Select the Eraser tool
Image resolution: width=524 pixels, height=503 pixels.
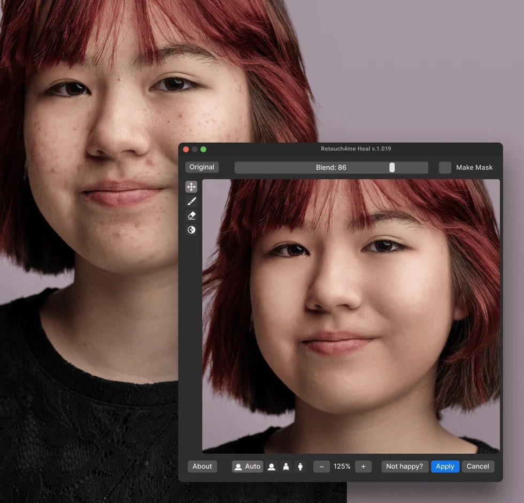click(191, 215)
